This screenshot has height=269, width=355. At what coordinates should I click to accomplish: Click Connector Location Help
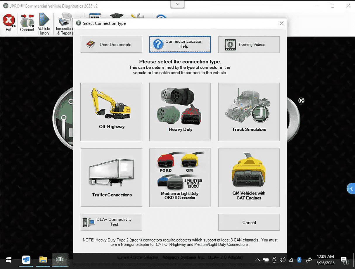(x=180, y=44)
